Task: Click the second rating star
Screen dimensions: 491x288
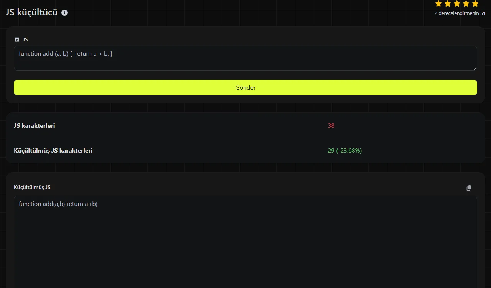Action: tap(448, 4)
